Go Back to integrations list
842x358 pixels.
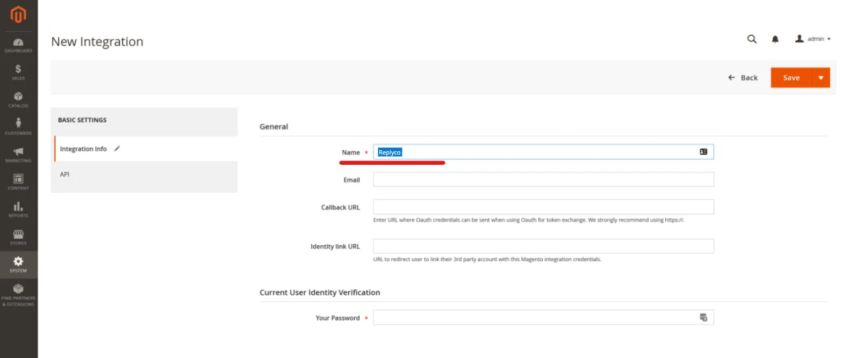743,78
